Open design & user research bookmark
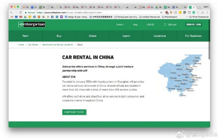218x139 pixels. point(76,17)
